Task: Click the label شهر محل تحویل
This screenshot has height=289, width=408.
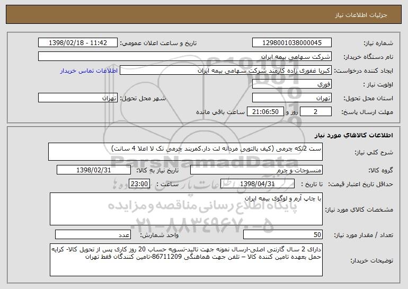Action: pyautogui.click(x=143, y=98)
